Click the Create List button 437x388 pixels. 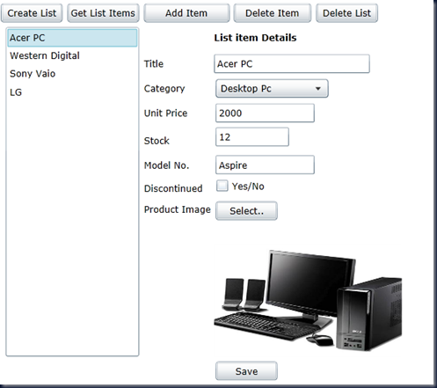32,13
